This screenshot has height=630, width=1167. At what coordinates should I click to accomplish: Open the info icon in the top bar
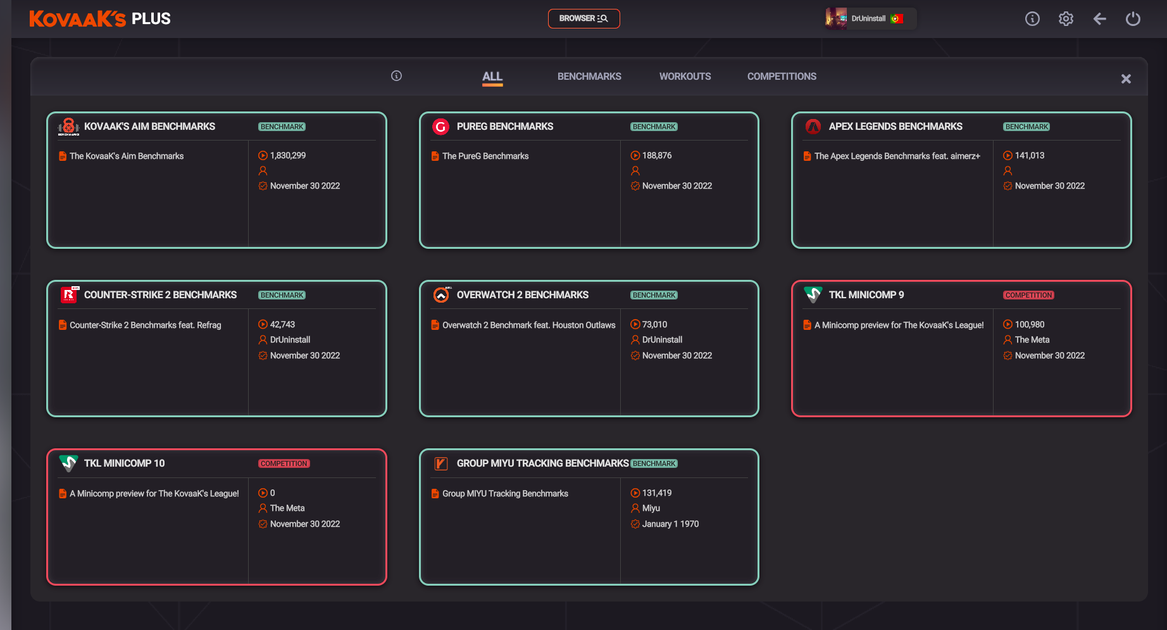tap(1032, 19)
